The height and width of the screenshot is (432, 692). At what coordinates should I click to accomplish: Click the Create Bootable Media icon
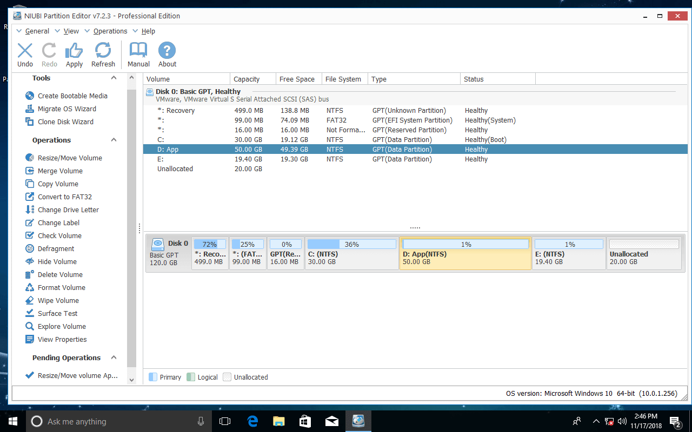coord(30,96)
